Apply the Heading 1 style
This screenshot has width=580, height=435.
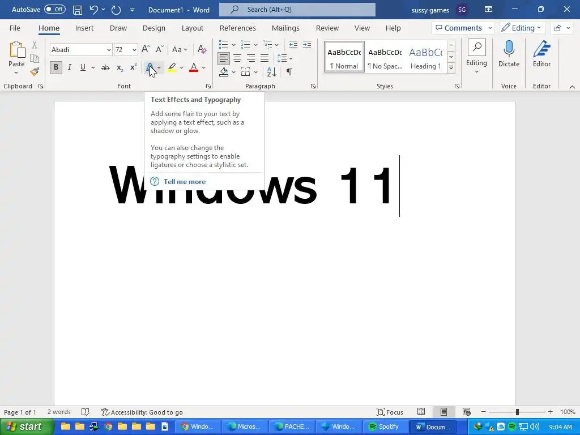tap(426, 57)
